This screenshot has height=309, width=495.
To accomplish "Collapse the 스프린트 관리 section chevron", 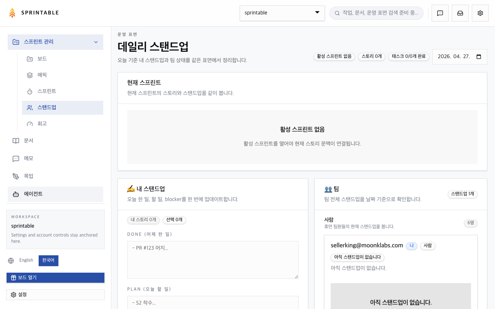I will tap(96, 42).
